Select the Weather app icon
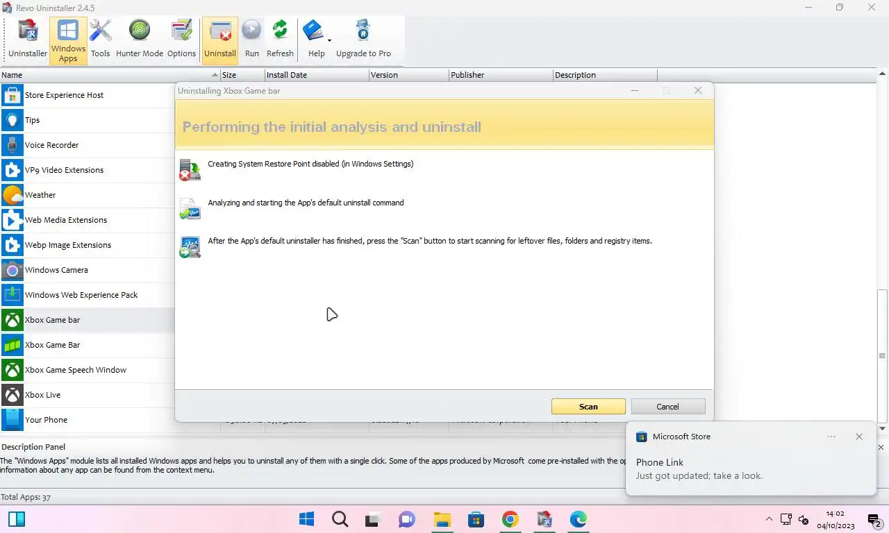Screen dimensions: 889x533 (12, 195)
